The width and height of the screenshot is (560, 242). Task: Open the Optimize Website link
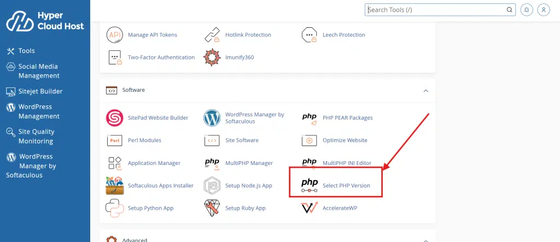[x=345, y=140]
